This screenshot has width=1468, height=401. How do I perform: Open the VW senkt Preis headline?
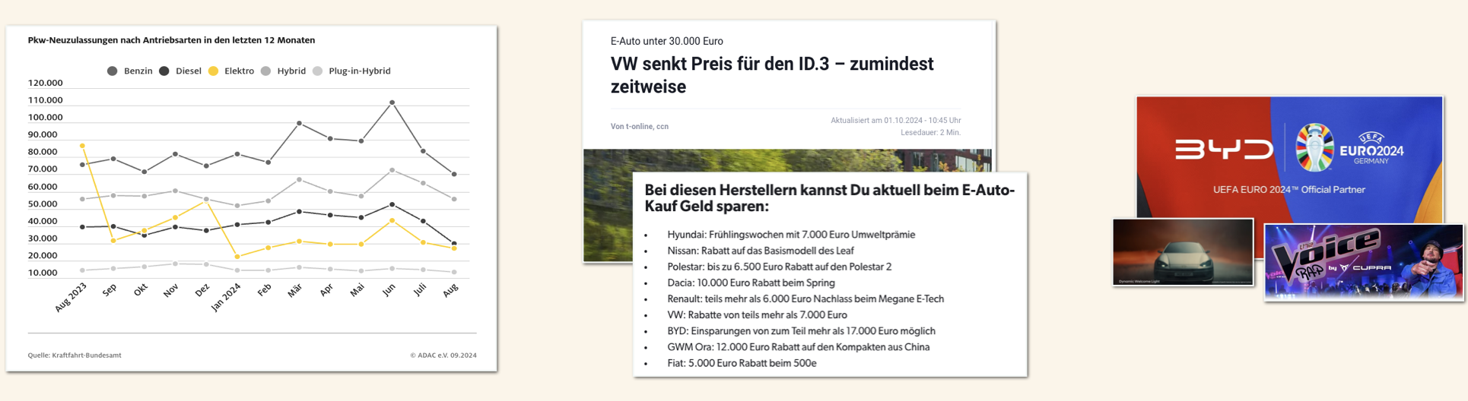coord(772,75)
